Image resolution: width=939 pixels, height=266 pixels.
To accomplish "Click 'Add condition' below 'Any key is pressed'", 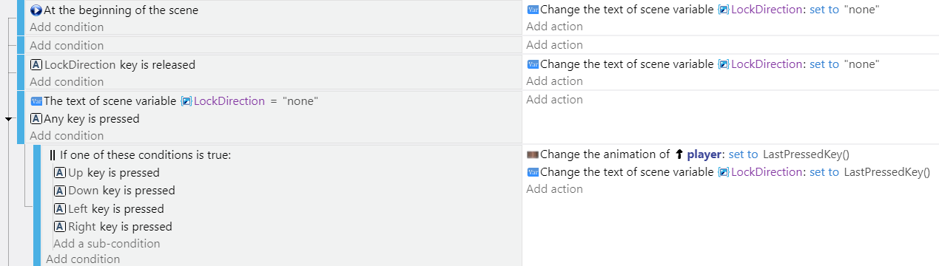I will tap(67, 136).
